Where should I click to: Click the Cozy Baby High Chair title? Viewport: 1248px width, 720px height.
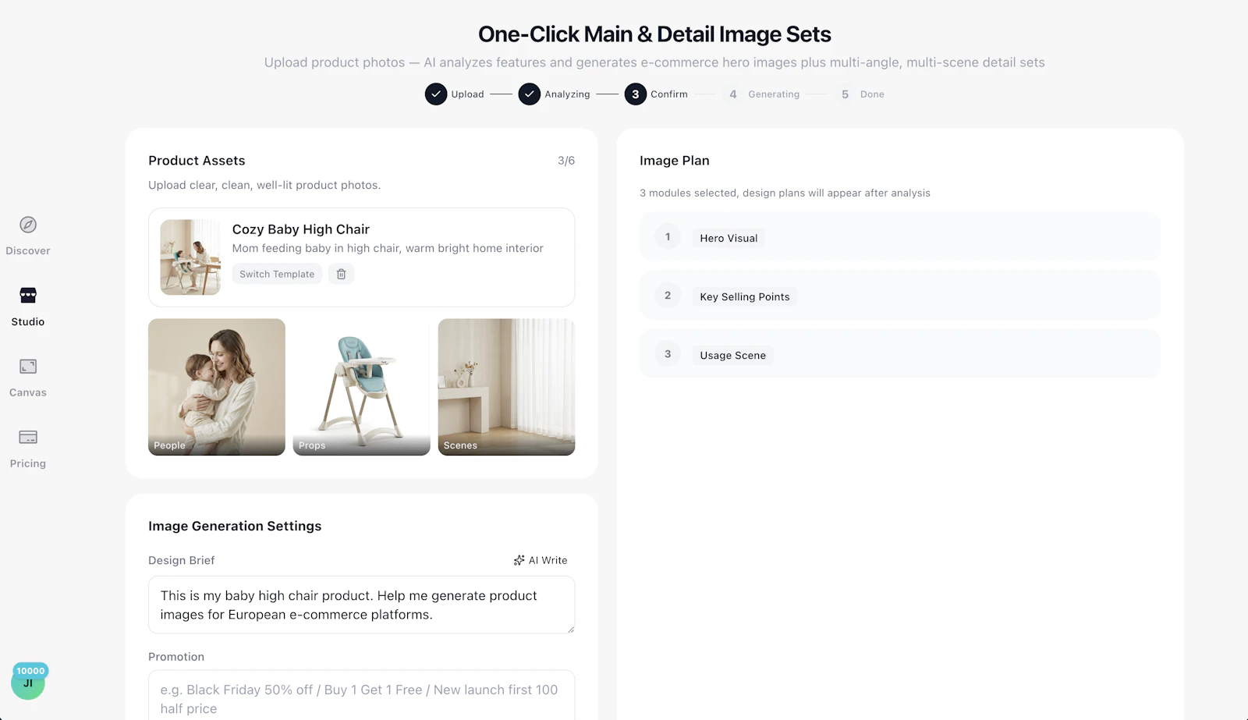coord(301,229)
